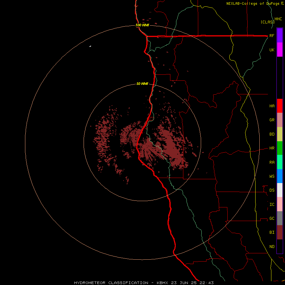285x285 pixels.
Task: Click the small white marker offshore northwest
Action: [x=90, y=46]
